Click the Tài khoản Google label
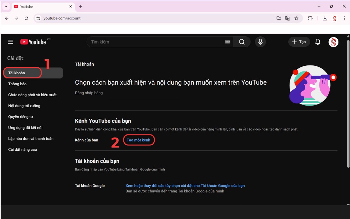 tap(90, 186)
